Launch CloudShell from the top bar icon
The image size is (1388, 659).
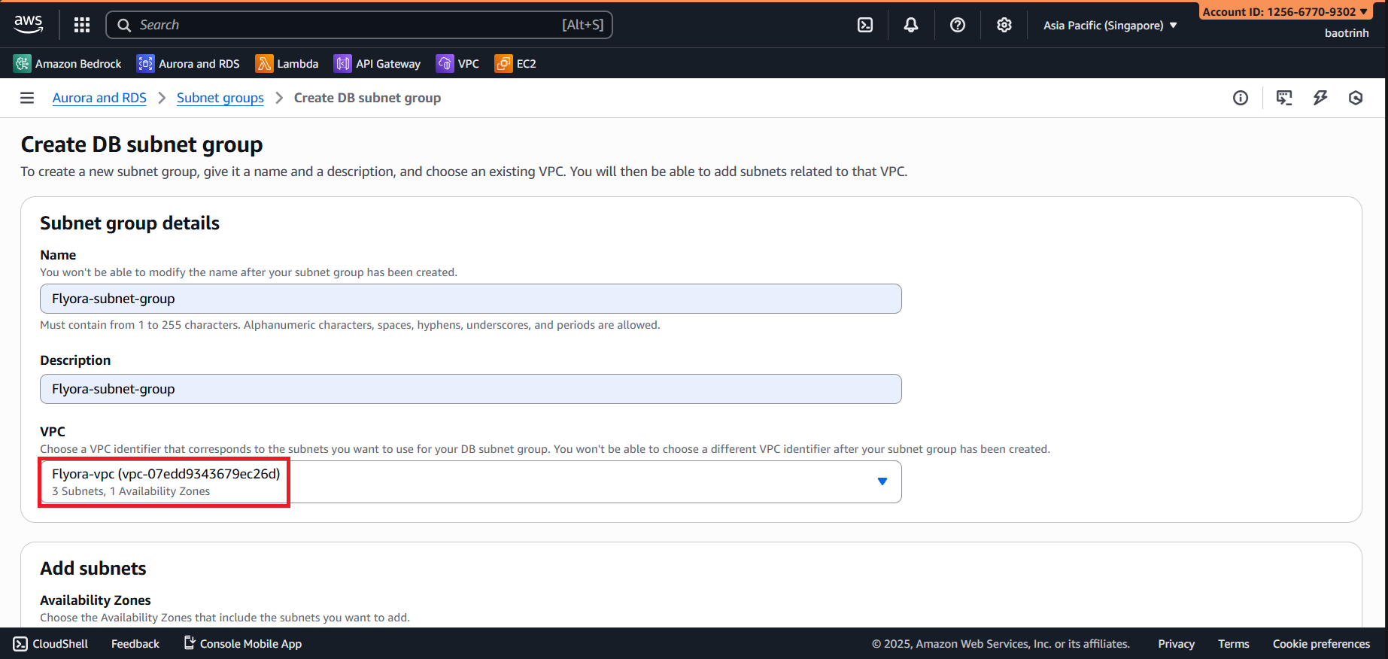coord(865,25)
